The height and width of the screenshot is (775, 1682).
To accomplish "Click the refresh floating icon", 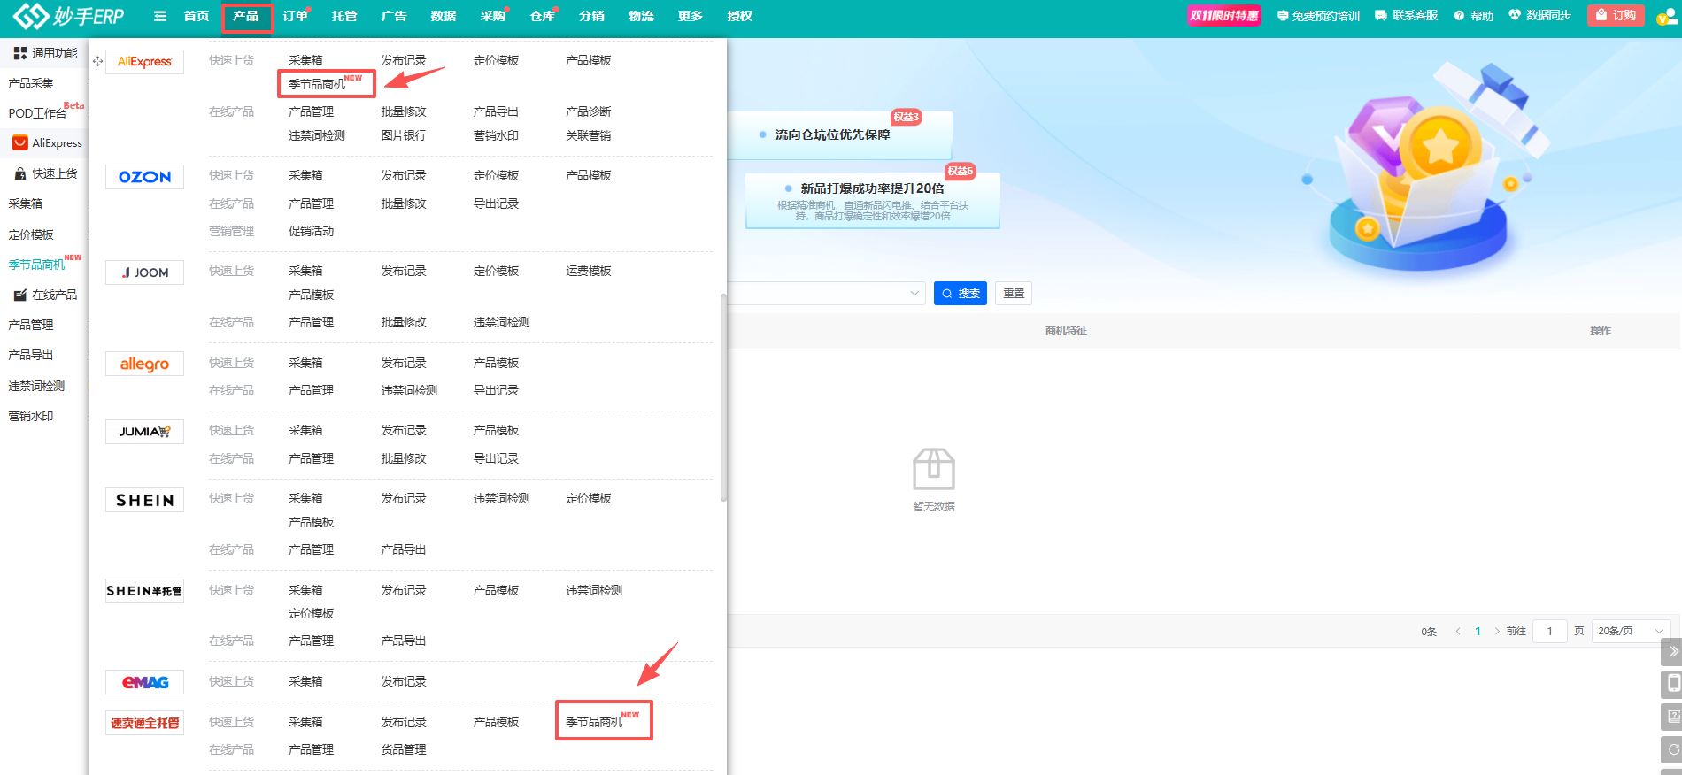I will [x=1672, y=749].
